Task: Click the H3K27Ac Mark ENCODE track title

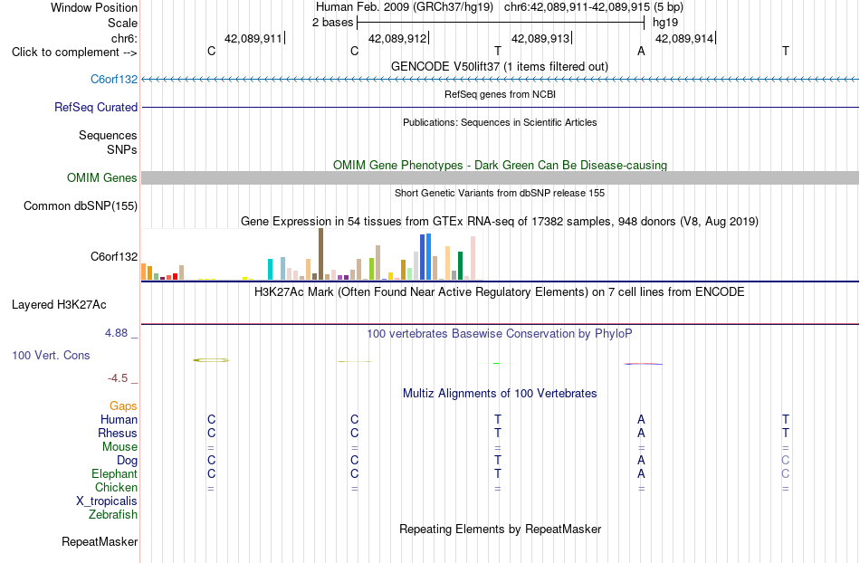Action: click(x=499, y=291)
